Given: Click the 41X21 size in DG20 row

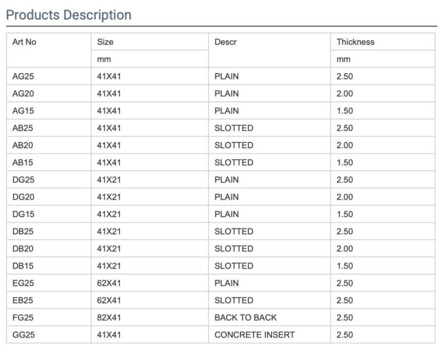Looking at the screenshot, I should [x=109, y=197].
